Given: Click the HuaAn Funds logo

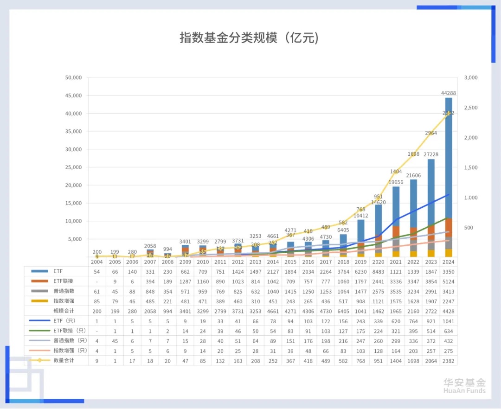Looking at the screenshot, I should click(464, 386).
